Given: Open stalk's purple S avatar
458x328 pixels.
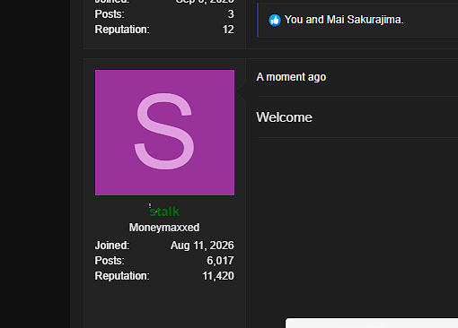Looking at the screenshot, I should [x=164, y=133].
